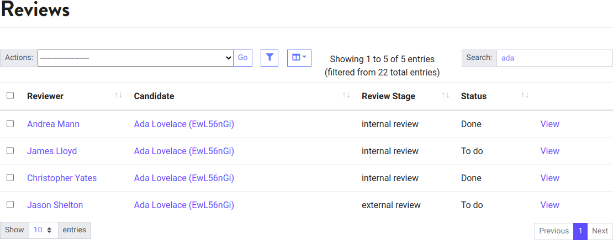Screen dimensions: 613x240
Task: Expand the Actions dropdown menu
Action: click(x=135, y=58)
